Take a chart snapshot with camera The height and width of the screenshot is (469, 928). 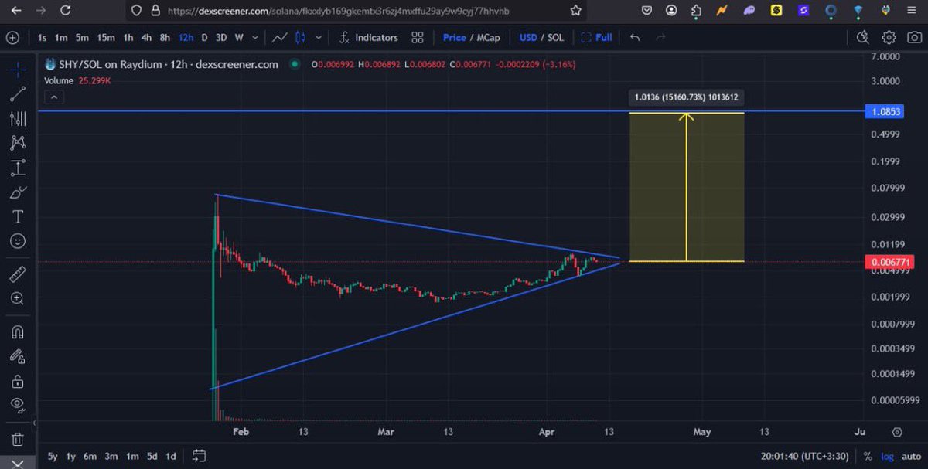[x=913, y=37]
